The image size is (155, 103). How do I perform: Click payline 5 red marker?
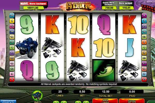click(x=12, y=79)
